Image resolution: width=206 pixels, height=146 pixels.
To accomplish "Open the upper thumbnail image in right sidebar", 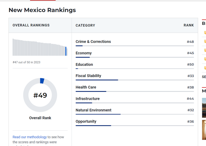I will (204, 108).
